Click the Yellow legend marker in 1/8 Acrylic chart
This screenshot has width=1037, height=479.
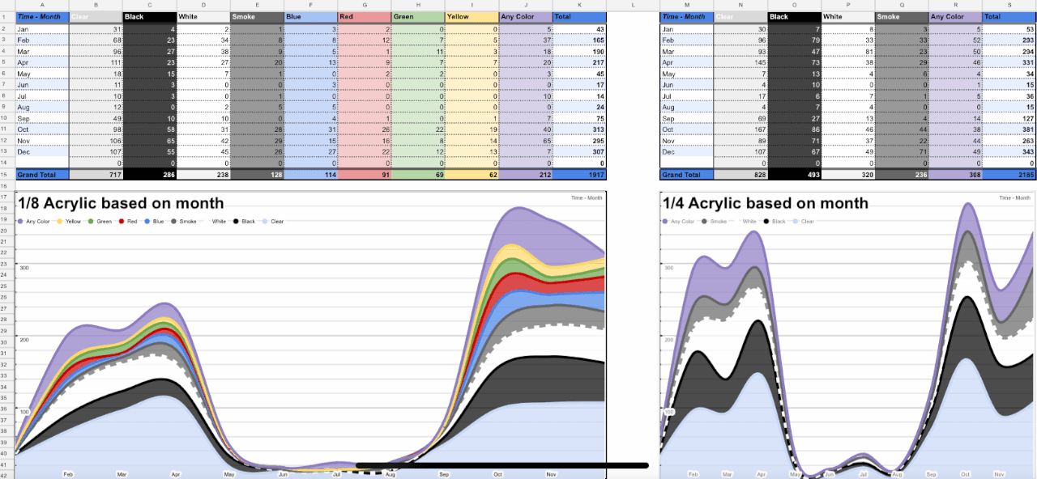click(59, 221)
